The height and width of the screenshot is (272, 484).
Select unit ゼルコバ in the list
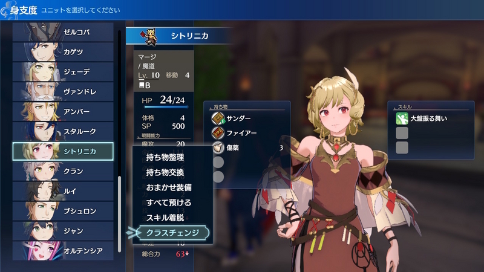63,32
